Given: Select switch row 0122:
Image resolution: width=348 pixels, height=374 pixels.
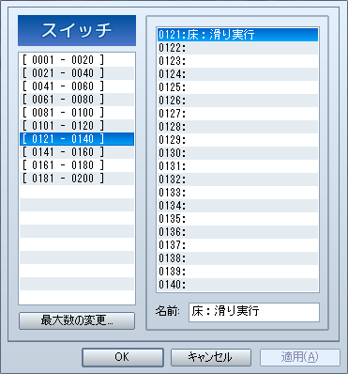Looking at the screenshot, I should [237, 48].
